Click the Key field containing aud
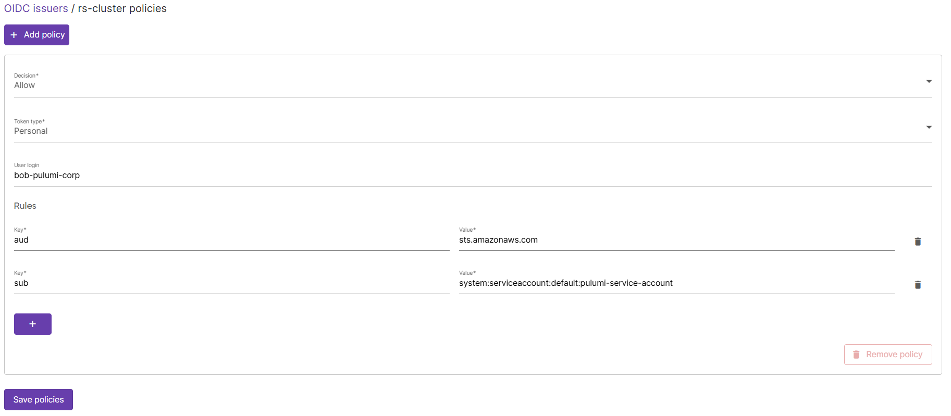 [208, 239]
